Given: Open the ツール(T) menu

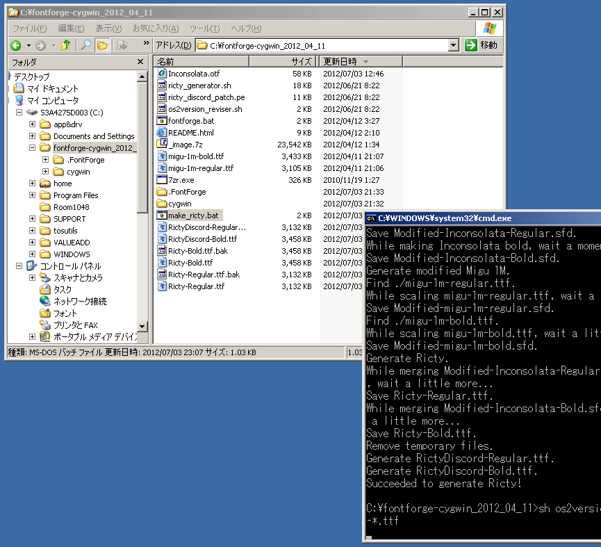Looking at the screenshot, I should (205, 28).
